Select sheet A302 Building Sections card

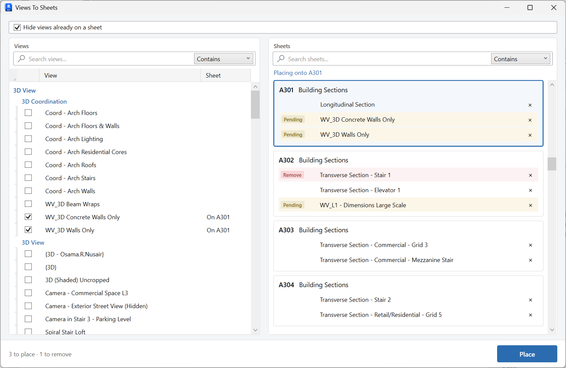point(408,184)
